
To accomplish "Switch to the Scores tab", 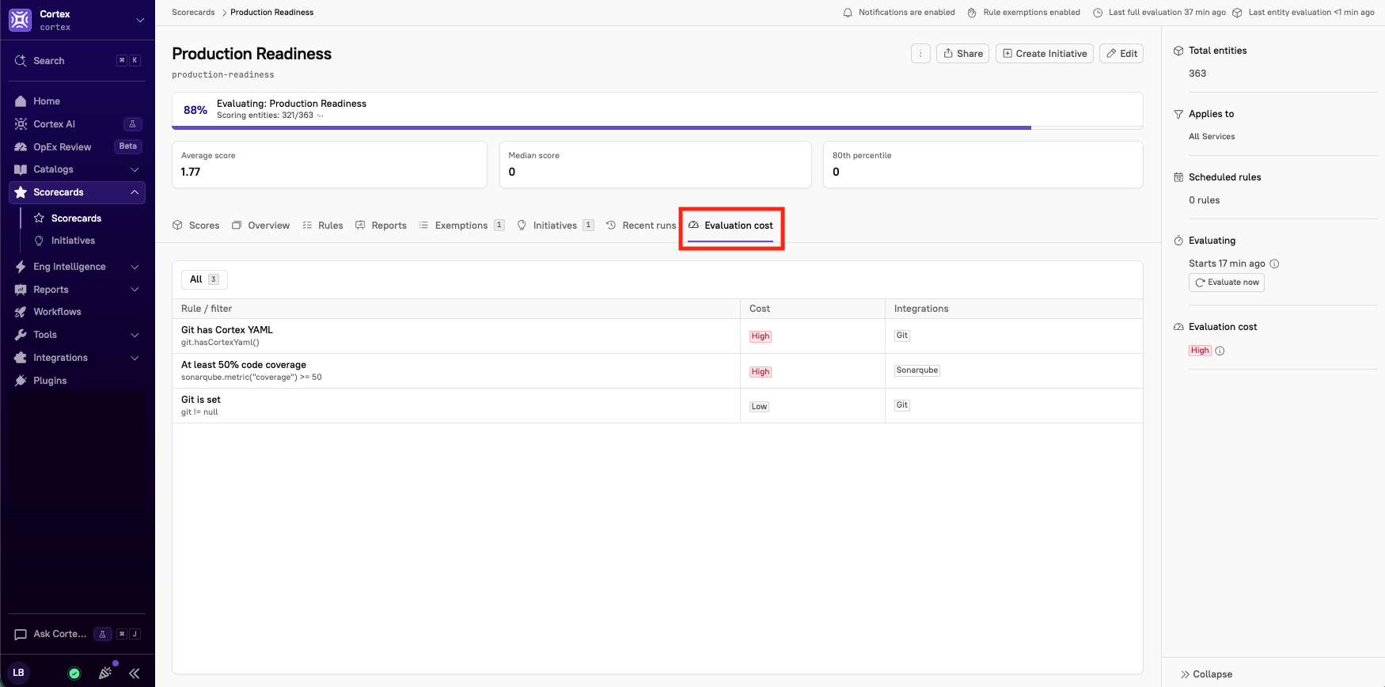I will coord(195,226).
